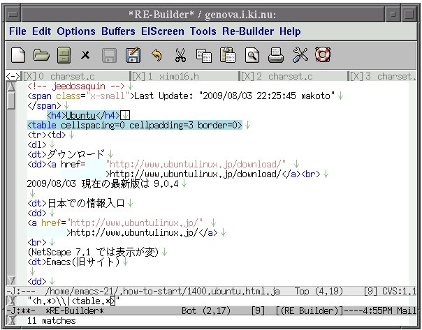Click the "(NetScape 7.1" line
422x330 pixels.
93,252
